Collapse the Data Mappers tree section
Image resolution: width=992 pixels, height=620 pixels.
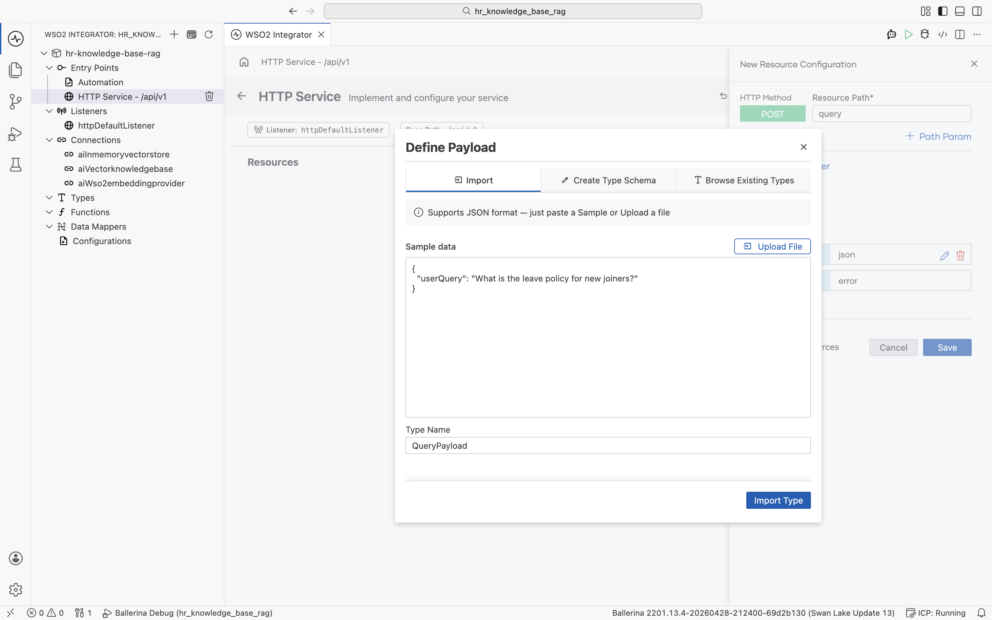pyautogui.click(x=49, y=226)
